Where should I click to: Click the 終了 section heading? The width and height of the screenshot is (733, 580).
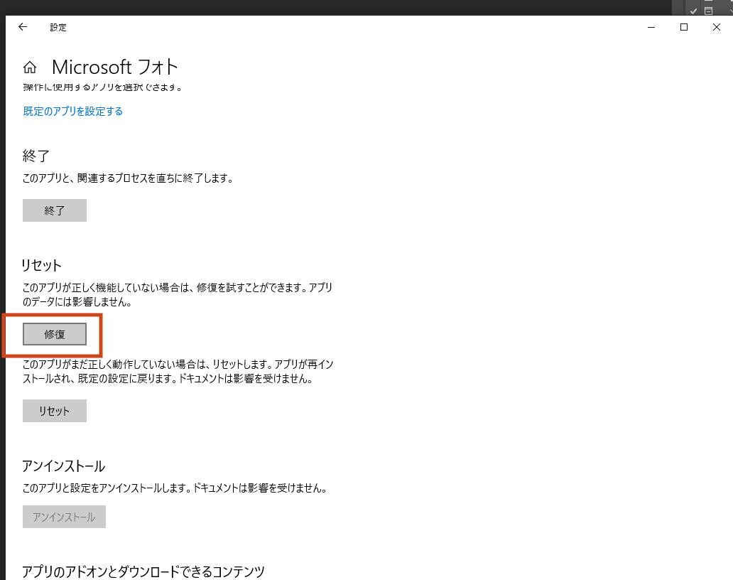click(x=36, y=156)
